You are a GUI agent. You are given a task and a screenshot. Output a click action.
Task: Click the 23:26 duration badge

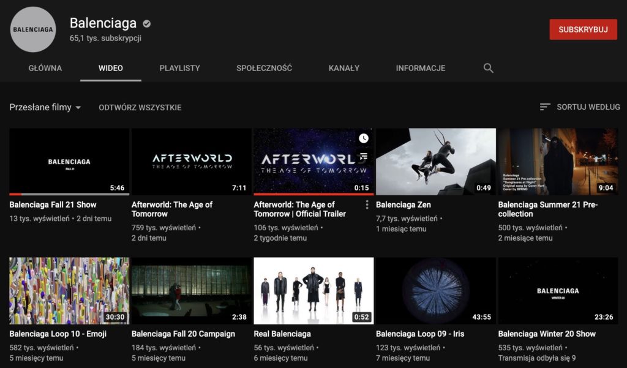[x=604, y=317]
